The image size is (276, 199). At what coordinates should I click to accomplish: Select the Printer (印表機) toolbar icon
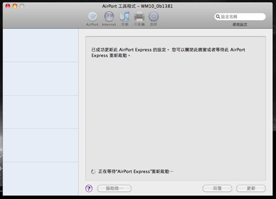click(x=139, y=19)
